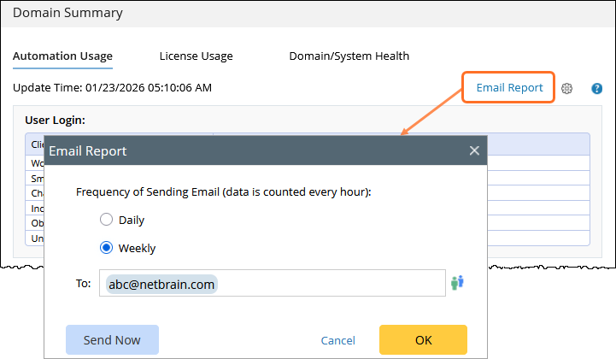
Task: Click the Domain Summary heading
Action: pos(67,13)
